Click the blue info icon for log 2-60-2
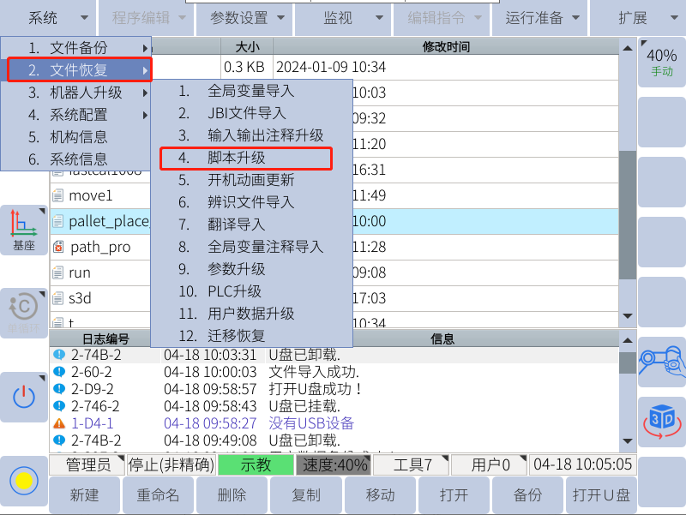686x515 pixels. point(59,372)
